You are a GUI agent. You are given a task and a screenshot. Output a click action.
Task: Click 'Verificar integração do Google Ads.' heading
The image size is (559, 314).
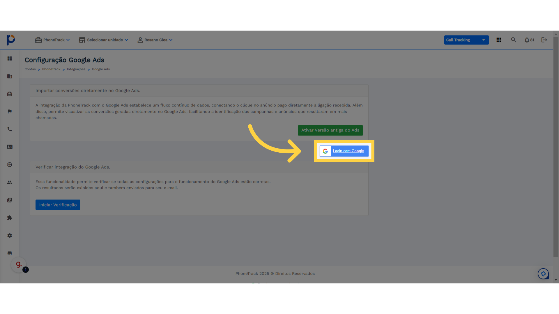[x=73, y=167]
